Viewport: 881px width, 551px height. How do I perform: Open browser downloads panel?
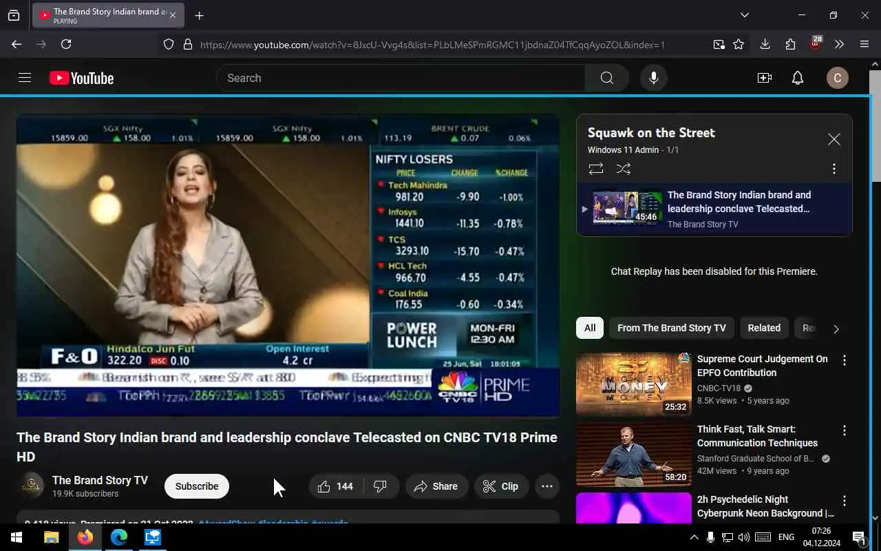pos(765,44)
